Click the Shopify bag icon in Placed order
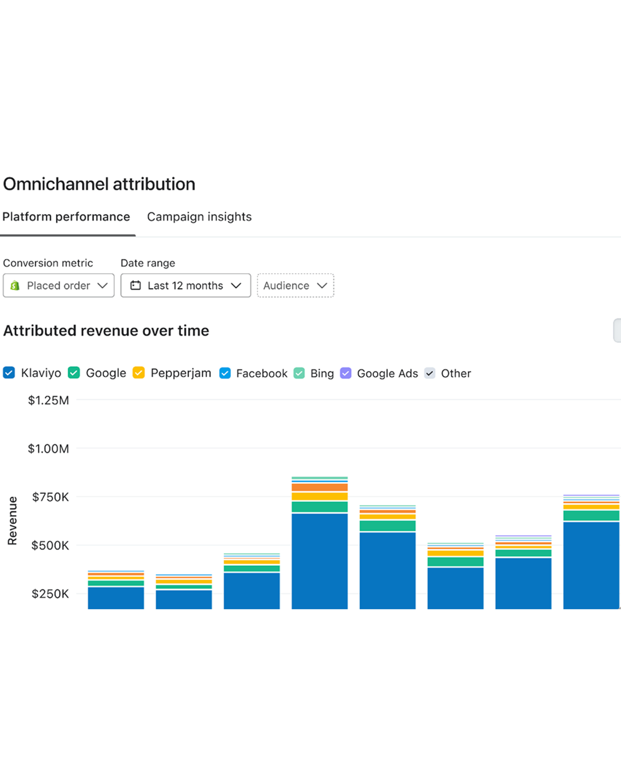The height and width of the screenshot is (776, 621). coord(15,286)
